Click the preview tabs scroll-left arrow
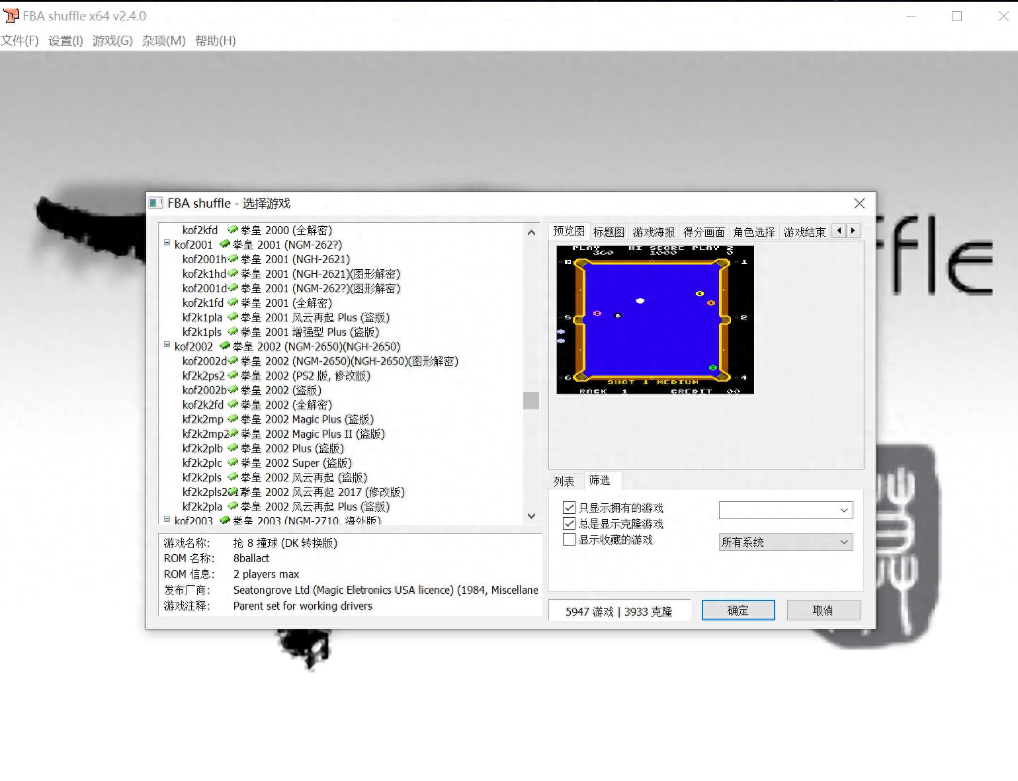Viewport: 1018px width, 781px height. tap(839, 230)
